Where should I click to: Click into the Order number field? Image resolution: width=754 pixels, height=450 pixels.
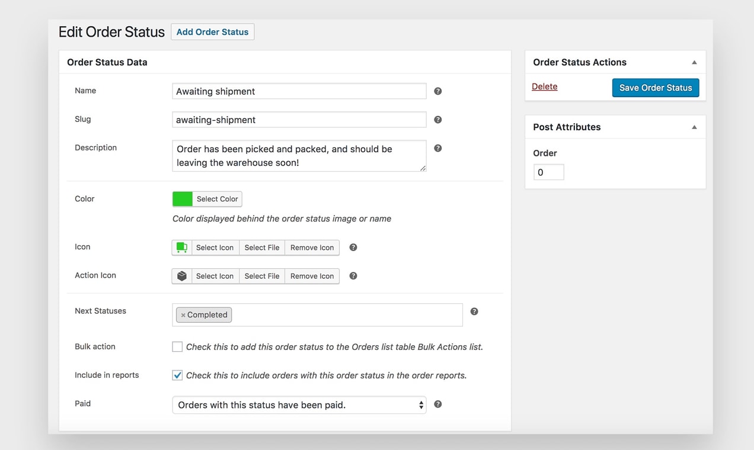click(548, 172)
